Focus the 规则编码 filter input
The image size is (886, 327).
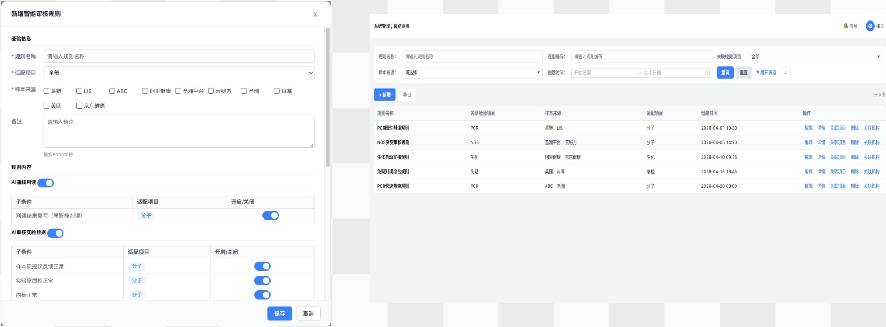(x=642, y=56)
